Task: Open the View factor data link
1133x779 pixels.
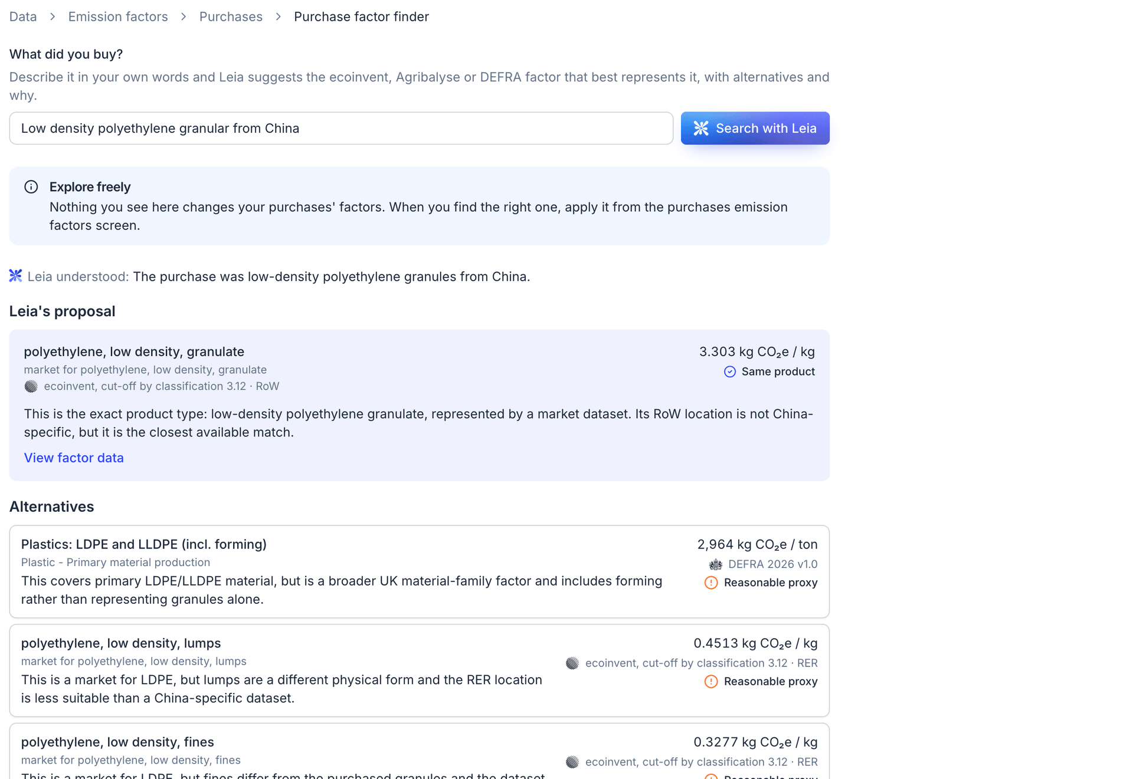Action: 74,458
